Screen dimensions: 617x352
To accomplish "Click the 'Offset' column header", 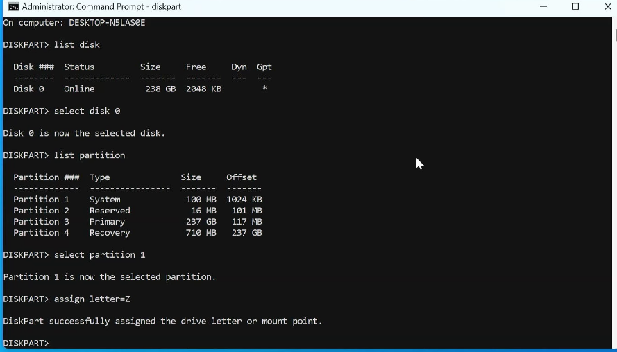I will coord(242,177).
